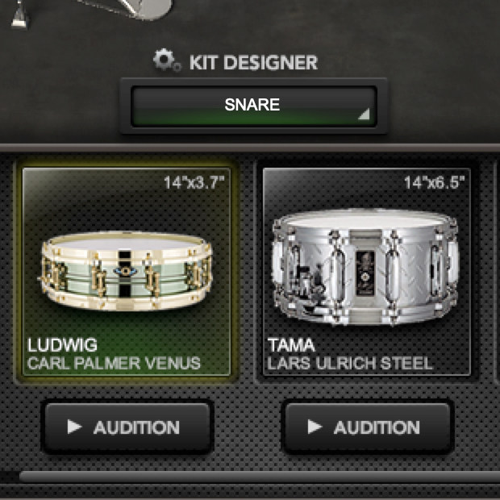
Task: Click the Tama Lars Ulrich Steel drum image
Action: click(366, 267)
